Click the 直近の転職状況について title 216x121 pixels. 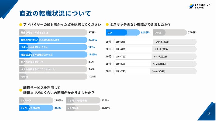point(55,14)
